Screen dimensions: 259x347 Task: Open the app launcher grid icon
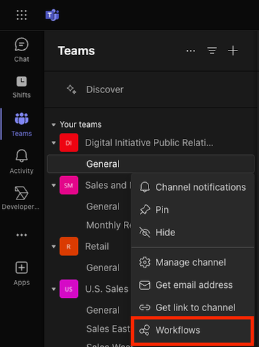(21, 15)
